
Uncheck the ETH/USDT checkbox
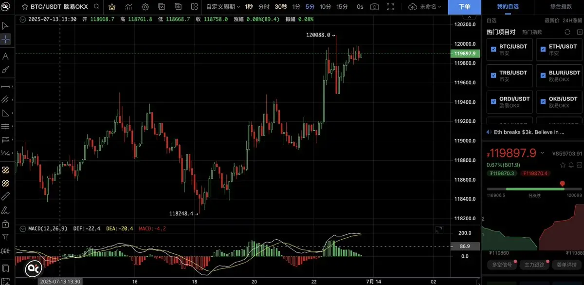543,49
